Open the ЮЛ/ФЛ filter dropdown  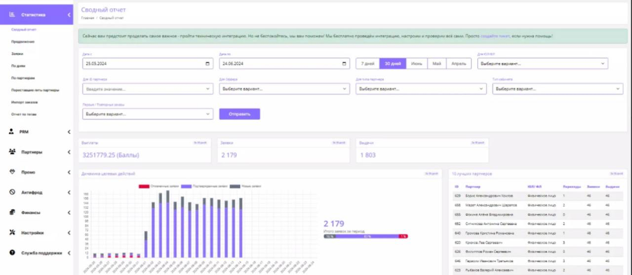point(543,64)
